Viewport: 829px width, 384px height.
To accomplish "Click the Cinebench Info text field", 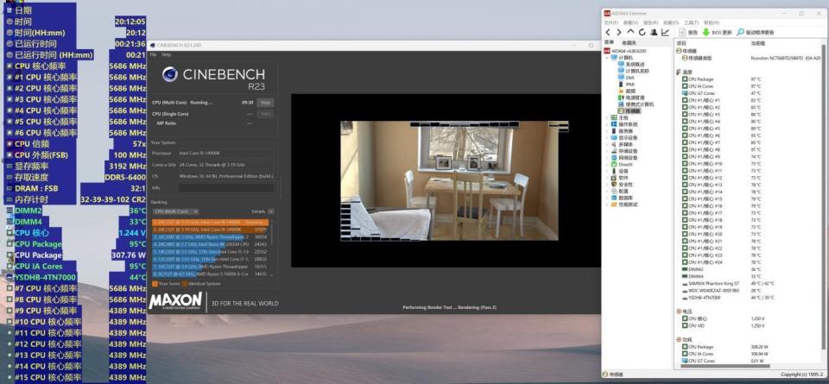I will (x=225, y=187).
